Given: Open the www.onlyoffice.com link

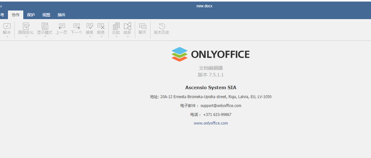Looking at the screenshot, I should pyautogui.click(x=211, y=123).
